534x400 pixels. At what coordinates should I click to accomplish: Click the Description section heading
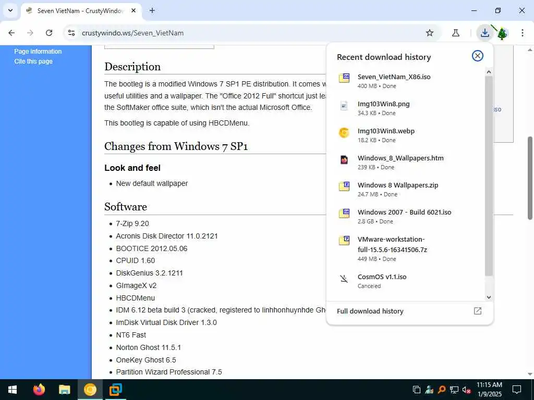[132, 67]
